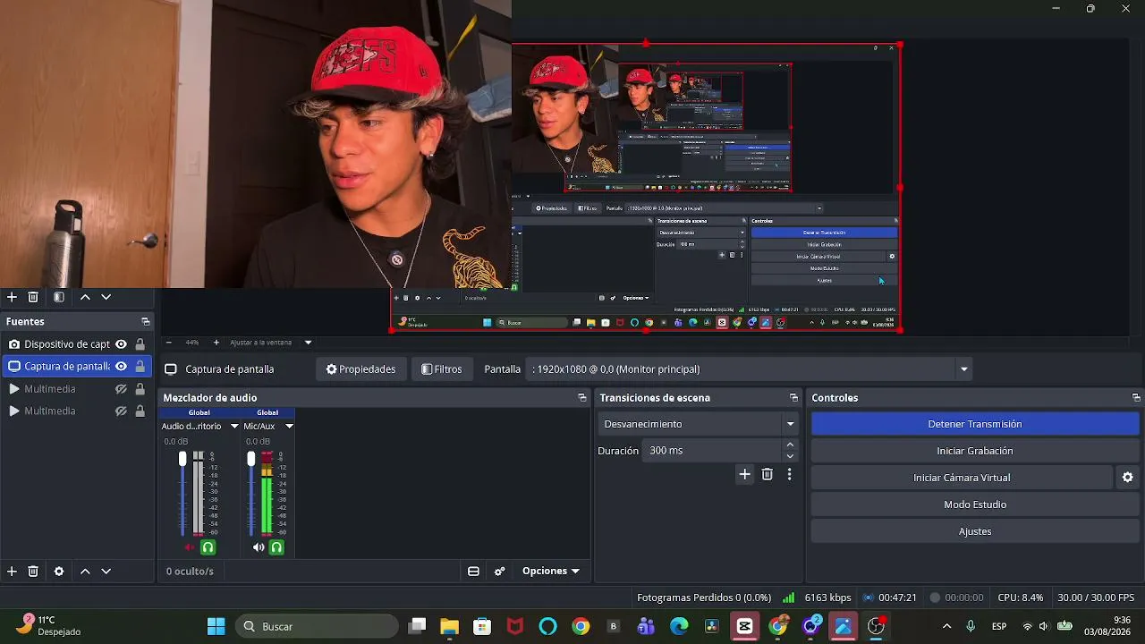Click the Audio del escritorio volume fader
Screen dimensions: 1145x644
pos(182,459)
